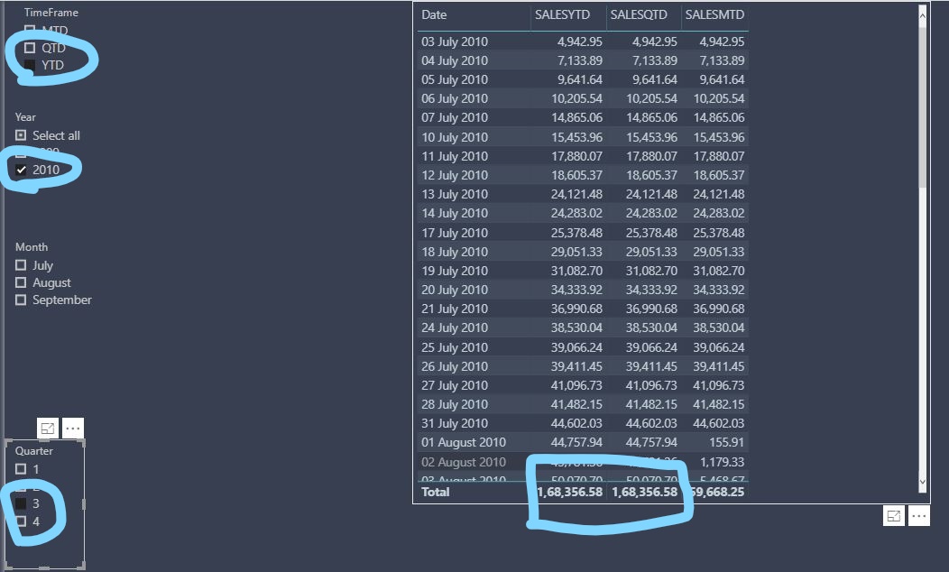Select the 28 July 2010 date cell
Image resolution: width=949 pixels, height=572 pixels.
[x=455, y=404]
